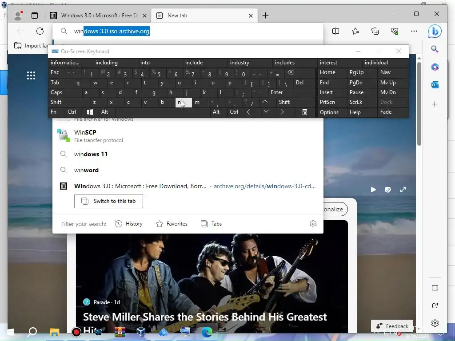Switch to Windows 3.0 Microsoft tab
The height and width of the screenshot is (341, 455).
point(99,16)
